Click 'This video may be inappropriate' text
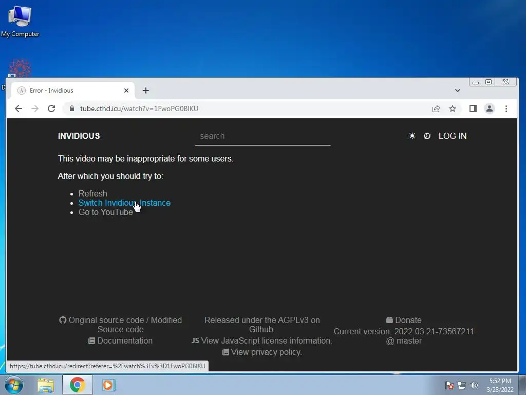 [145, 158]
